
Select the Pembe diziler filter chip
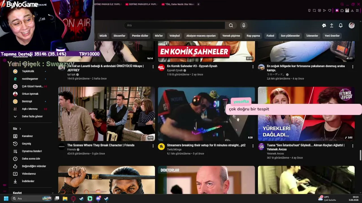[140, 36]
